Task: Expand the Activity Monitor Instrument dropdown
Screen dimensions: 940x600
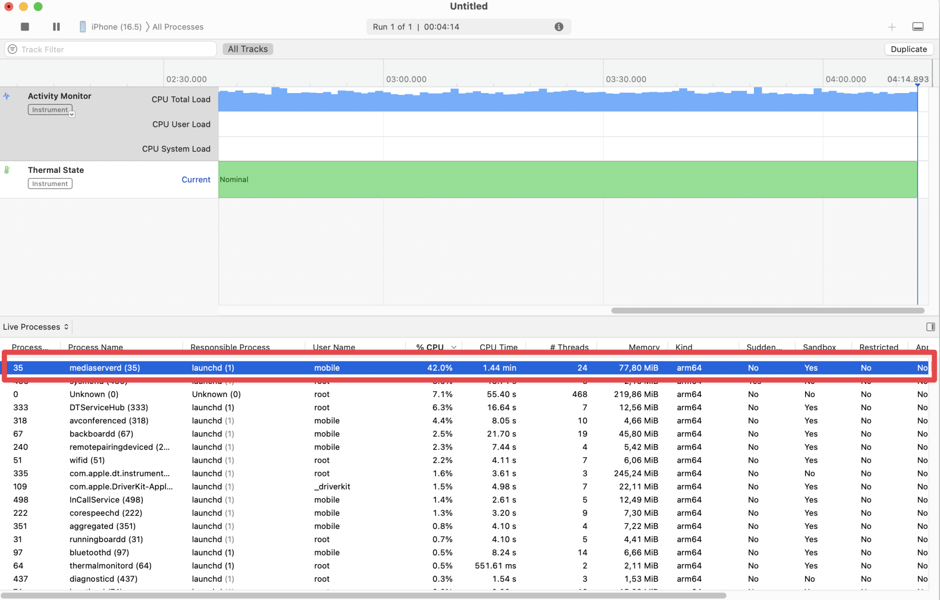Action: pos(71,114)
